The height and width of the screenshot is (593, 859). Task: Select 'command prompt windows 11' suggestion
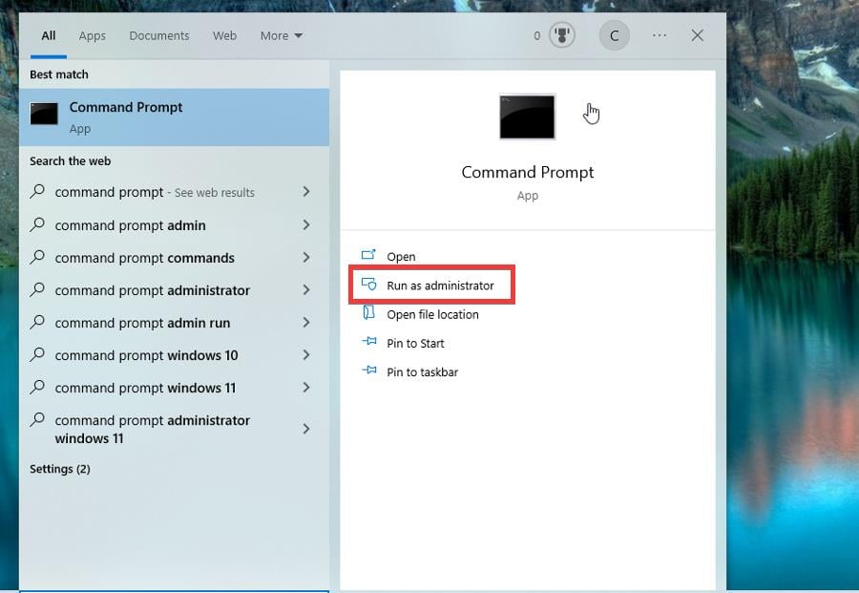pyautogui.click(x=175, y=388)
